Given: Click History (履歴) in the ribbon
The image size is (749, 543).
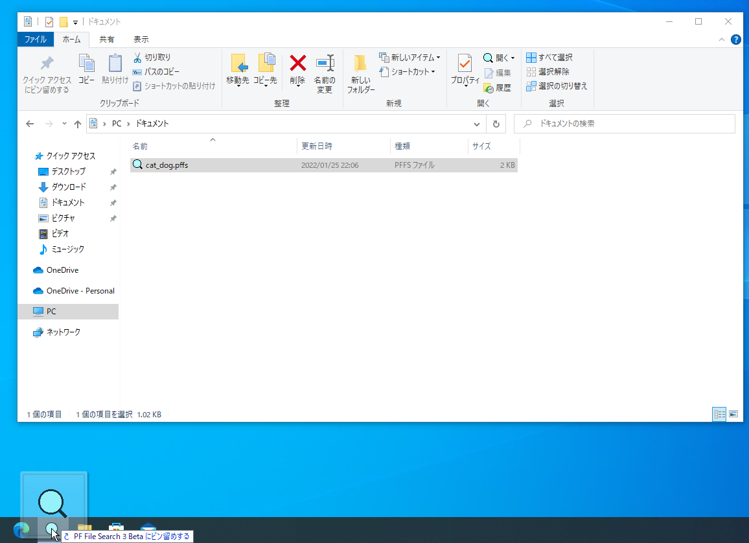Looking at the screenshot, I should tap(498, 88).
